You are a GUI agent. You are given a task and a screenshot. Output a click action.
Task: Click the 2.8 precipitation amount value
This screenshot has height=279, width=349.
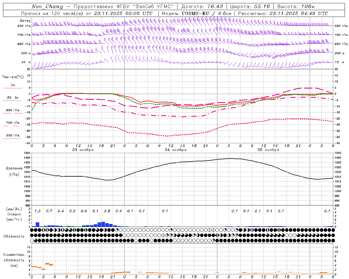point(107,211)
